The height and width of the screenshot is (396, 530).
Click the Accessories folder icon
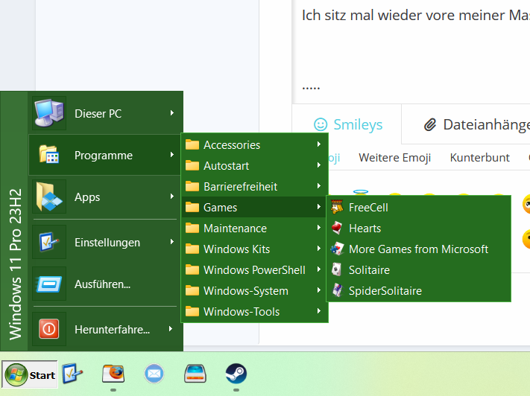click(x=192, y=144)
